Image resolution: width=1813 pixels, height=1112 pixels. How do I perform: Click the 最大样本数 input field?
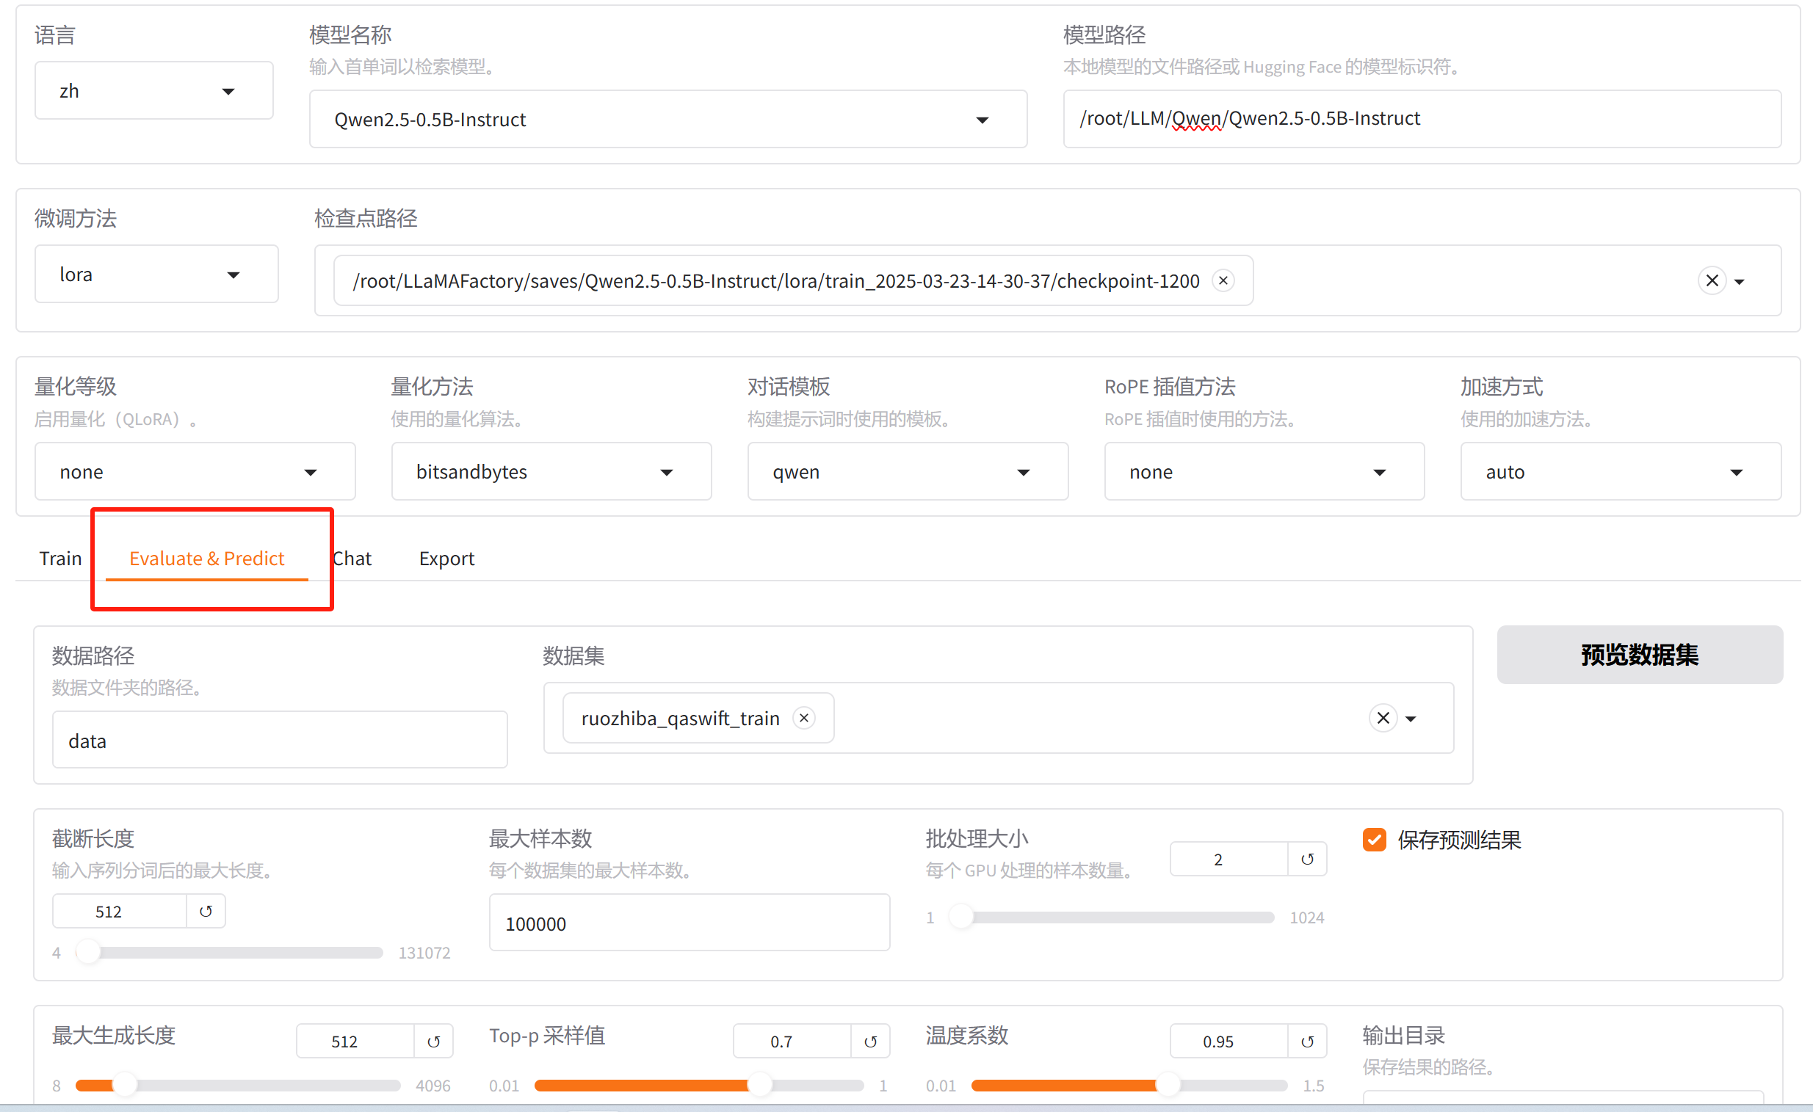(689, 923)
